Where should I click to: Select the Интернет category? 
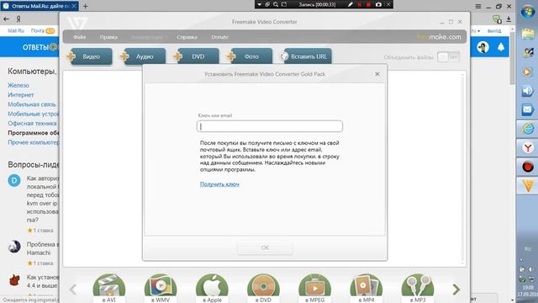point(20,95)
